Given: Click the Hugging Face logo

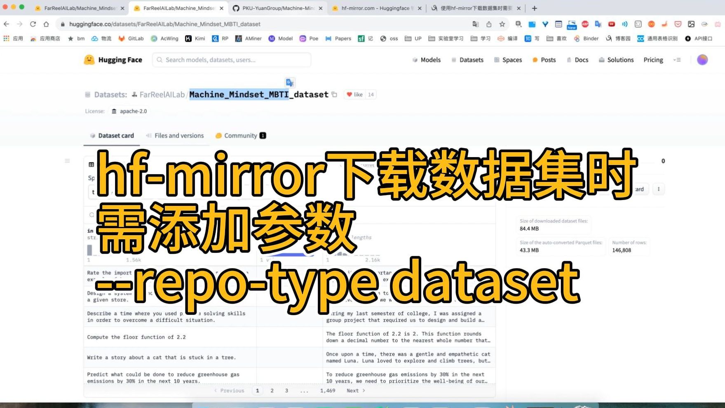Looking at the screenshot, I should [x=113, y=60].
